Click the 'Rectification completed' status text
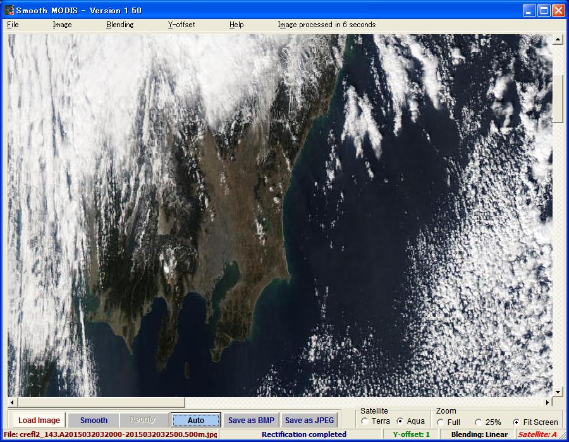This screenshot has width=569, height=442. (x=303, y=434)
